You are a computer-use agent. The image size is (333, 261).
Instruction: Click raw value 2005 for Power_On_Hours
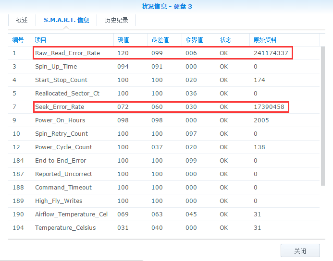(261, 120)
